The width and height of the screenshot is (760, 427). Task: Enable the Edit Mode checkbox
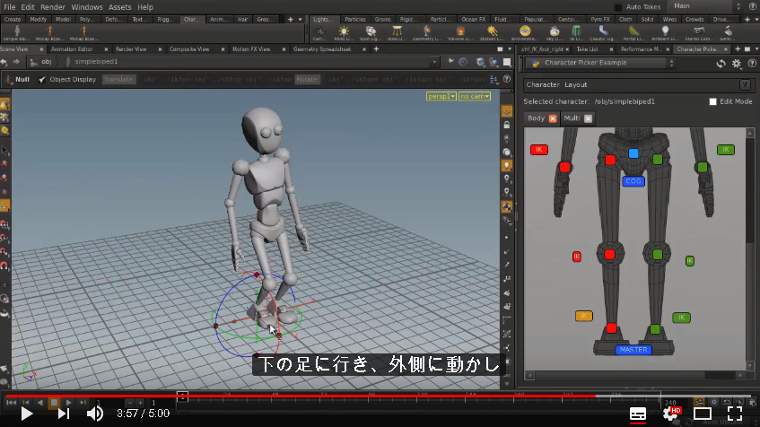pos(713,101)
